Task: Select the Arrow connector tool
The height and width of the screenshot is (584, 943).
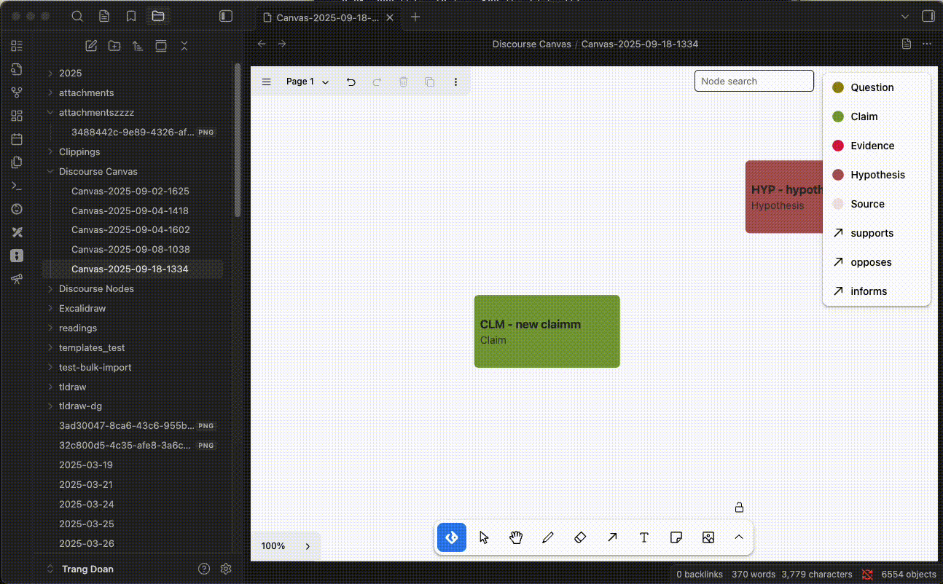Action: [x=612, y=537]
